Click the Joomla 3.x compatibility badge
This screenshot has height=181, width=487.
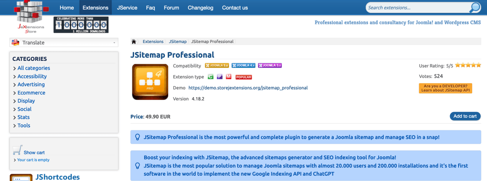217,65
